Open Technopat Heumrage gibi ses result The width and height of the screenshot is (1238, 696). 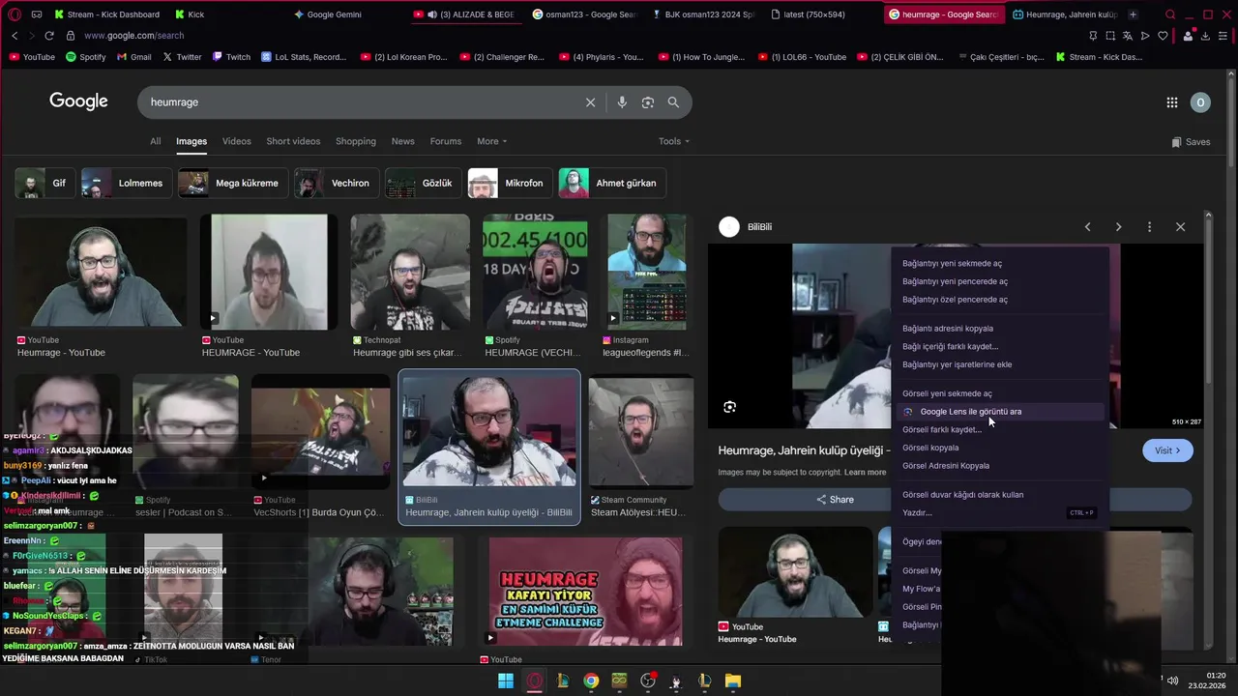pyautogui.click(x=410, y=287)
